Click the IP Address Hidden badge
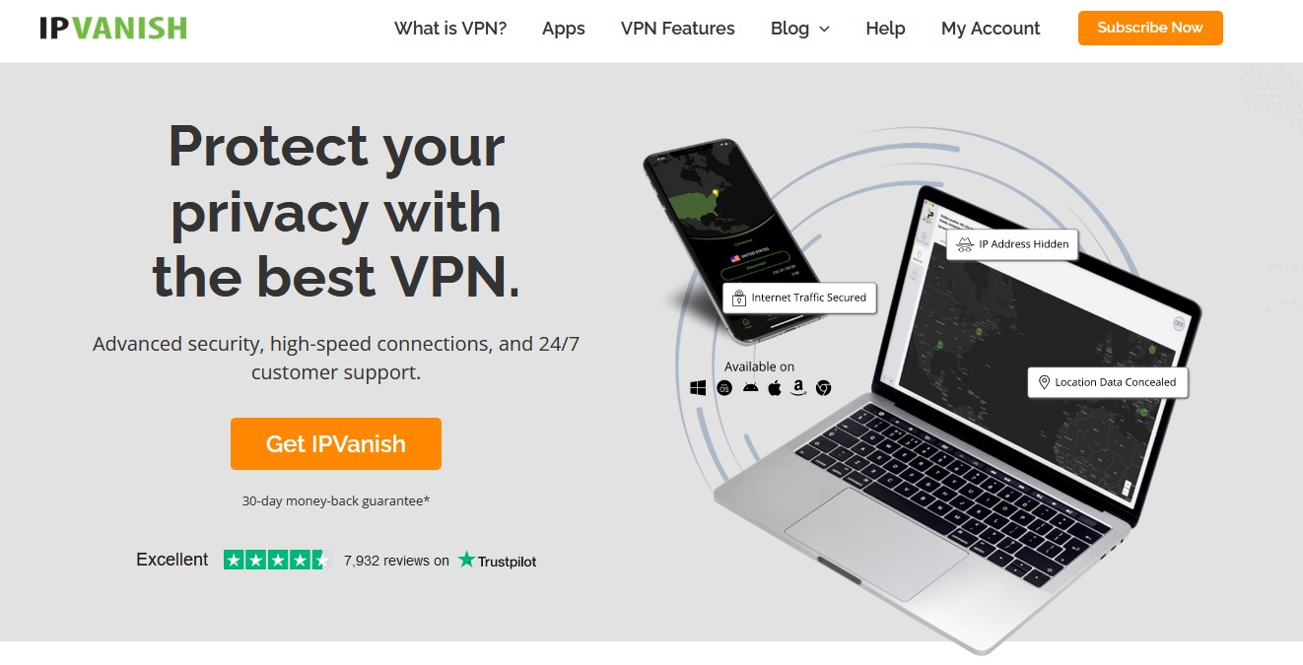Image resolution: width=1303 pixels, height=665 pixels. [1012, 244]
